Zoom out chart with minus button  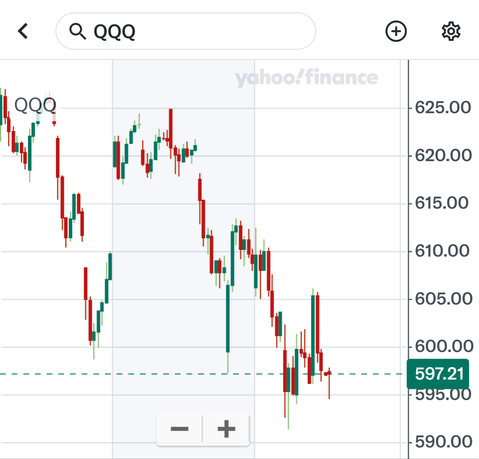pos(180,429)
